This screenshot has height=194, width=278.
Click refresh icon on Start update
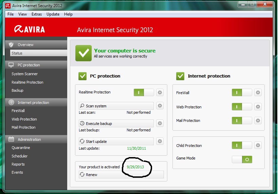coord(82,141)
